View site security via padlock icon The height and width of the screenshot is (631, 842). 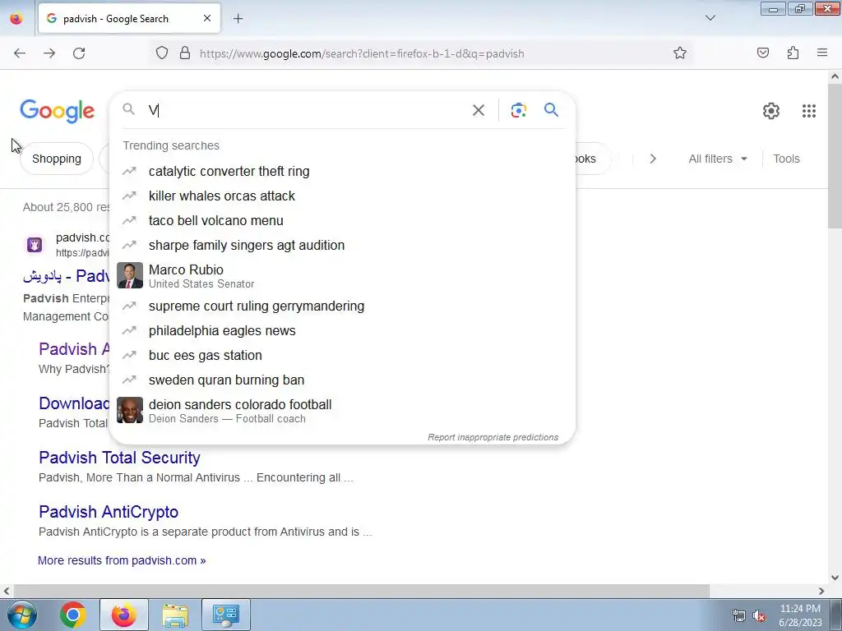coord(185,53)
